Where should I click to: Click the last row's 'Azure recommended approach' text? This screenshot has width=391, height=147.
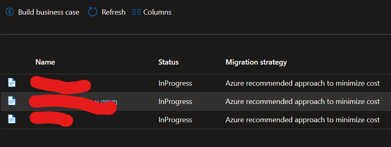coord(303,120)
